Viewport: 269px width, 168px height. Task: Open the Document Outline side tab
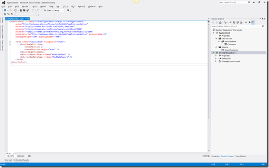(x=2, y=32)
